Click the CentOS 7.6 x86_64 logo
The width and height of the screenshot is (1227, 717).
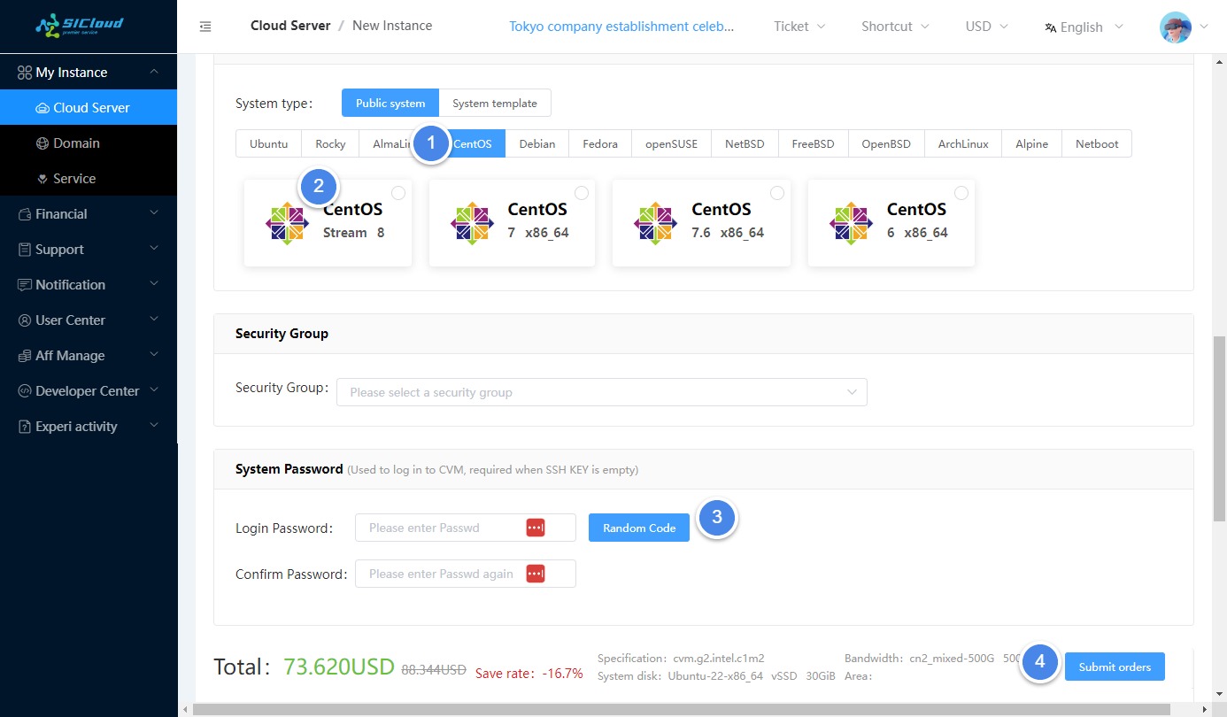point(655,223)
